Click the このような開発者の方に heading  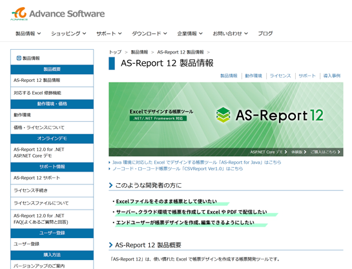(x=148, y=185)
